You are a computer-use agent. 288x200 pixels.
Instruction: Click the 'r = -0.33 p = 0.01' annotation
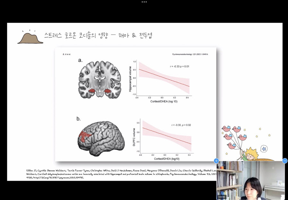click(180, 66)
